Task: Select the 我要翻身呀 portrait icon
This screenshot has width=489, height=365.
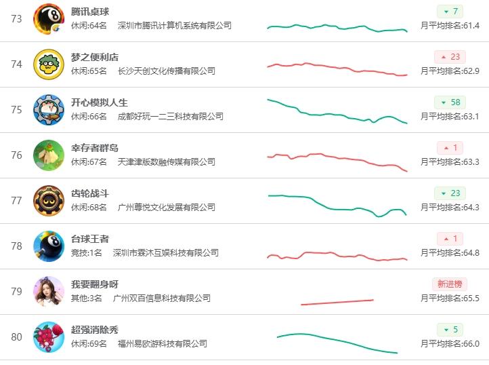Action: pyautogui.click(x=49, y=292)
